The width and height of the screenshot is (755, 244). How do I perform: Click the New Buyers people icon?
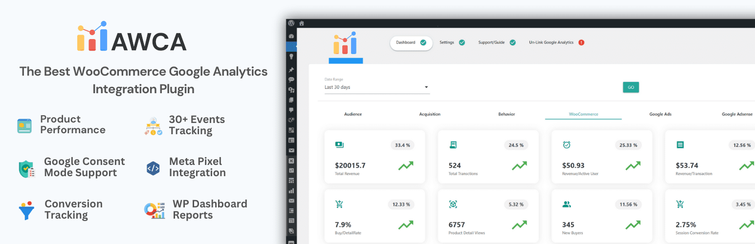coord(567,204)
